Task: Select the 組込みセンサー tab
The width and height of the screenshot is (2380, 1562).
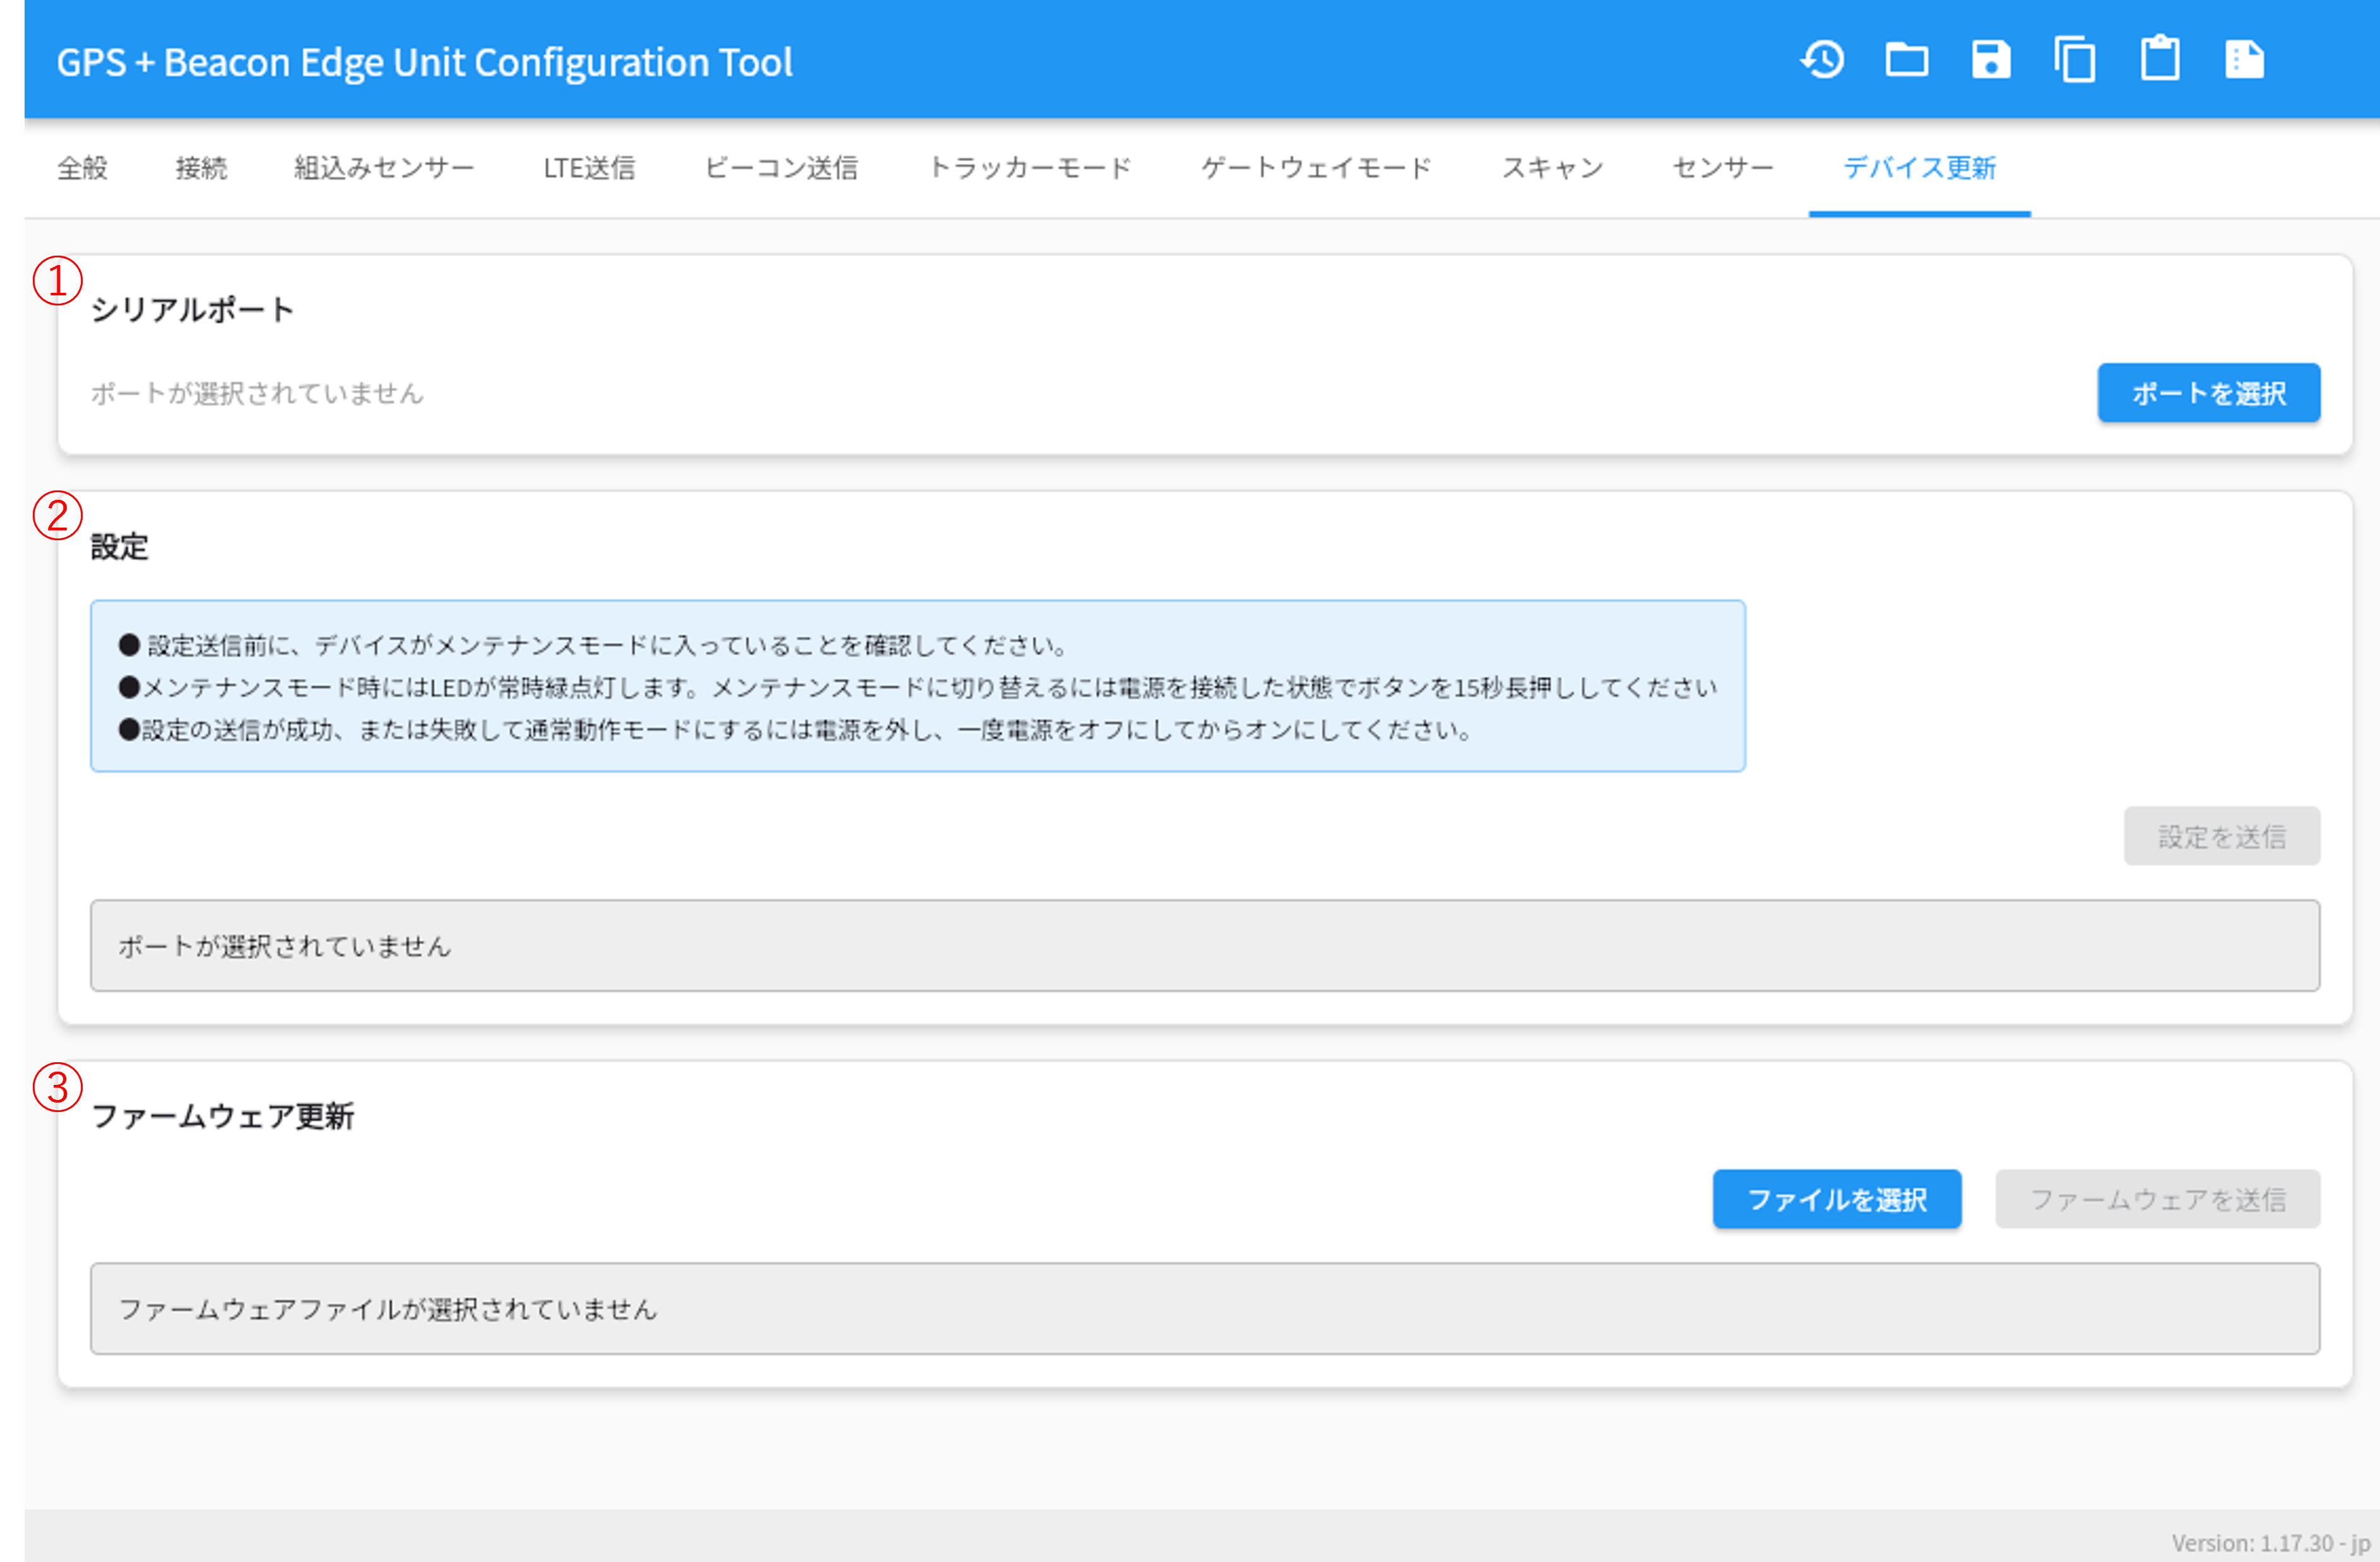Action: (x=384, y=168)
